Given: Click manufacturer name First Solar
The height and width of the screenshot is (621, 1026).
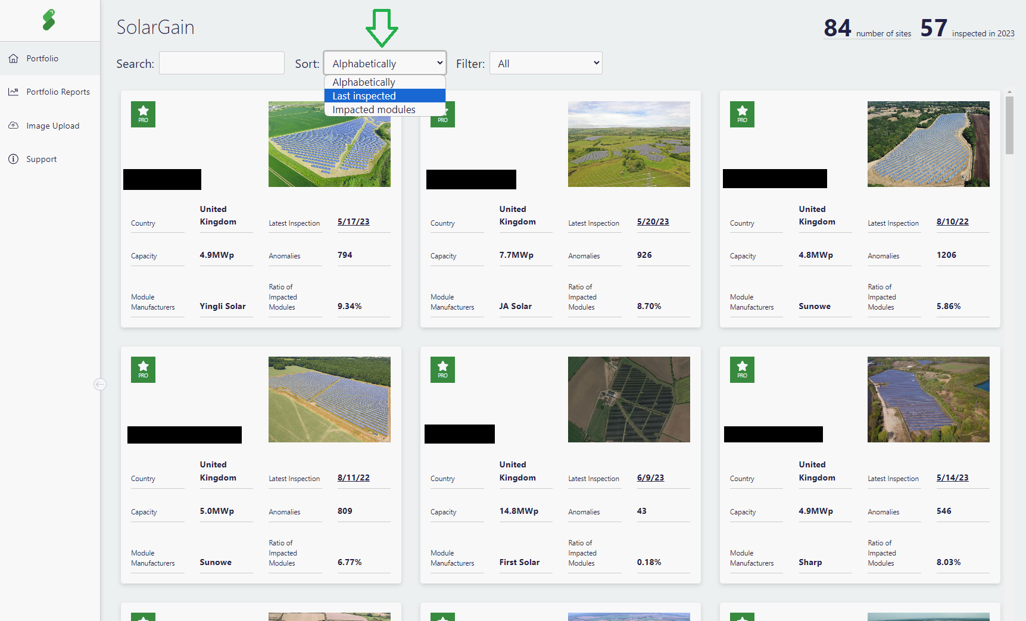Looking at the screenshot, I should [519, 562].
